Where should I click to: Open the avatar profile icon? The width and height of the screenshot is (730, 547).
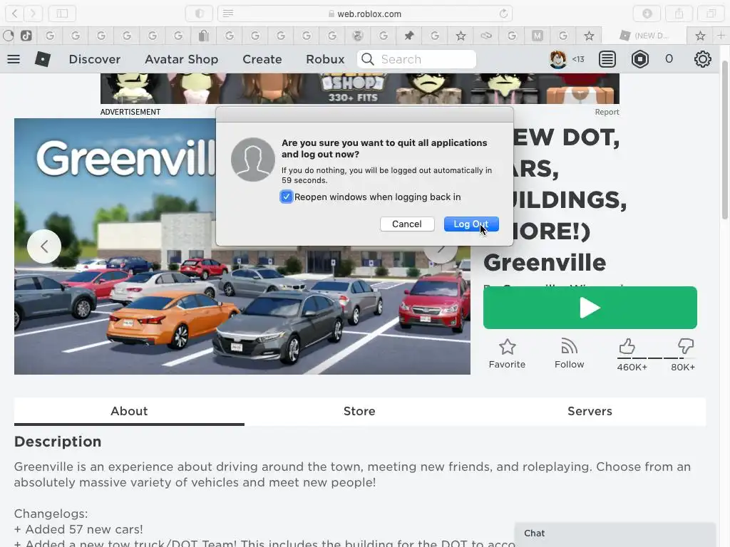(557, 59)
